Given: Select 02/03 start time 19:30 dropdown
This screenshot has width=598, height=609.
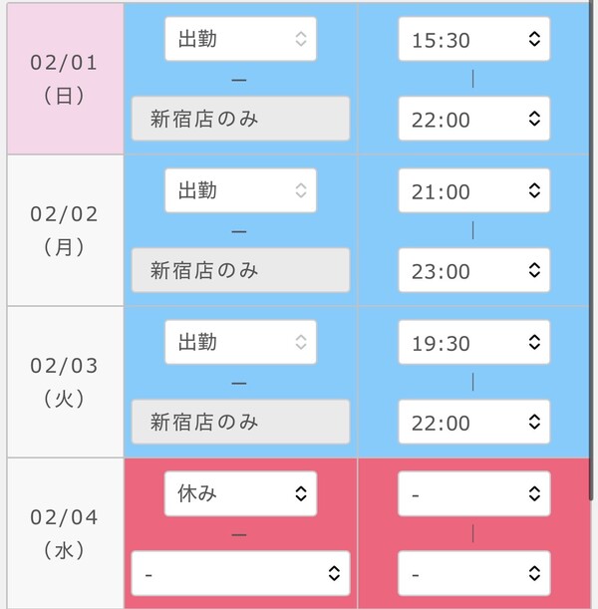Looking at the screenshot, I should point(473,342).
